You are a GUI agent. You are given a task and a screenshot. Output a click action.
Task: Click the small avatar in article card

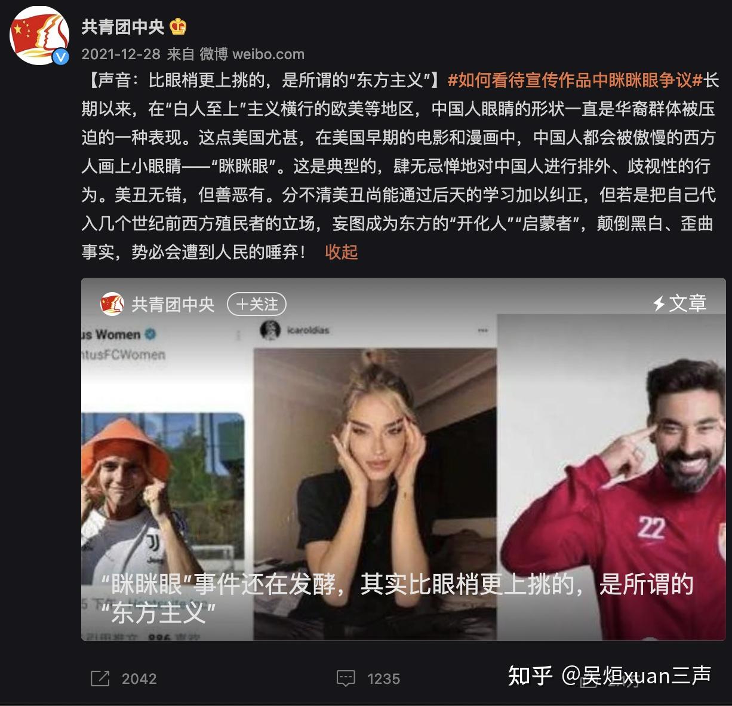(x=112, y=304)
